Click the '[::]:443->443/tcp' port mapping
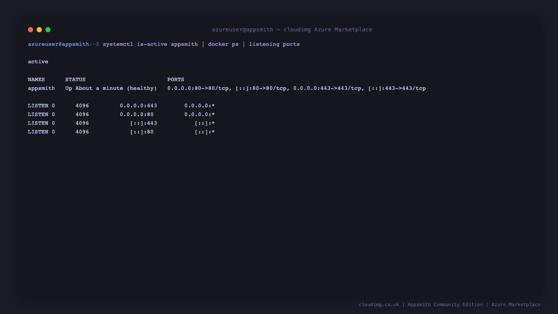The width and height of the screenshot is (558, 314). [397, 89]
